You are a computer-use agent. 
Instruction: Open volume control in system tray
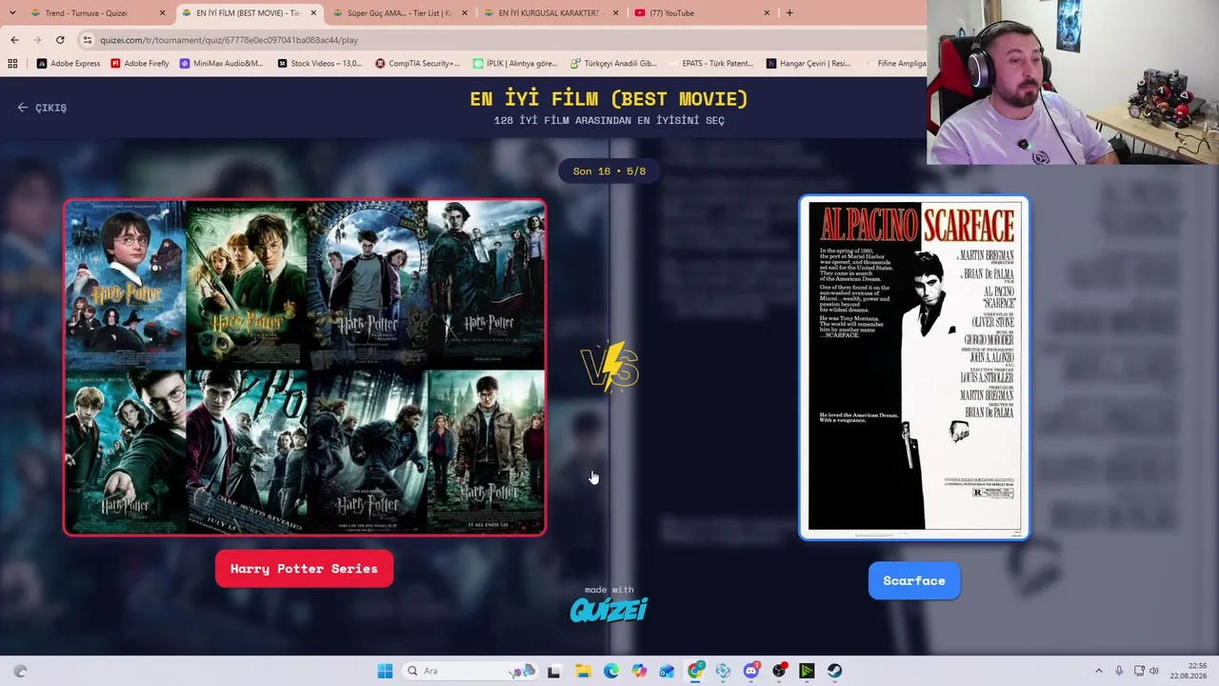click(x=1154, y=671)
